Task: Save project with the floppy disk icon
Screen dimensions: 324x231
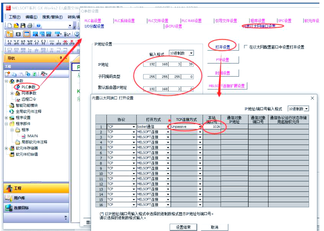Action: 23,26
